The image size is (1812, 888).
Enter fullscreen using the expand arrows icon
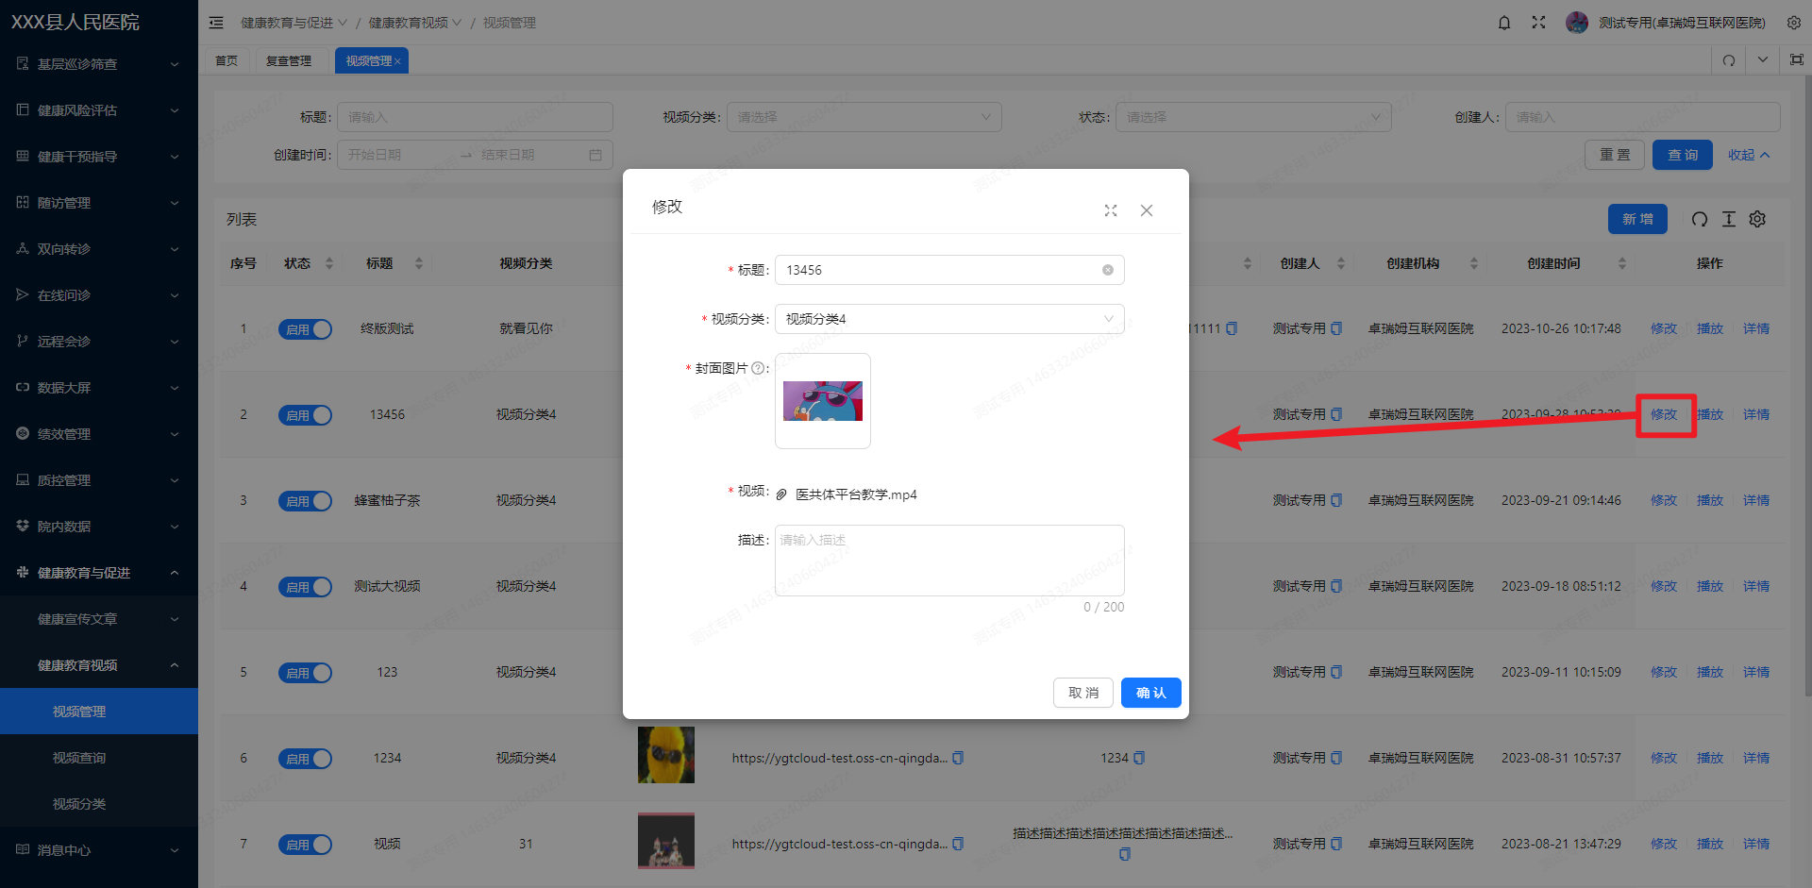click(x=1538, y=22)
